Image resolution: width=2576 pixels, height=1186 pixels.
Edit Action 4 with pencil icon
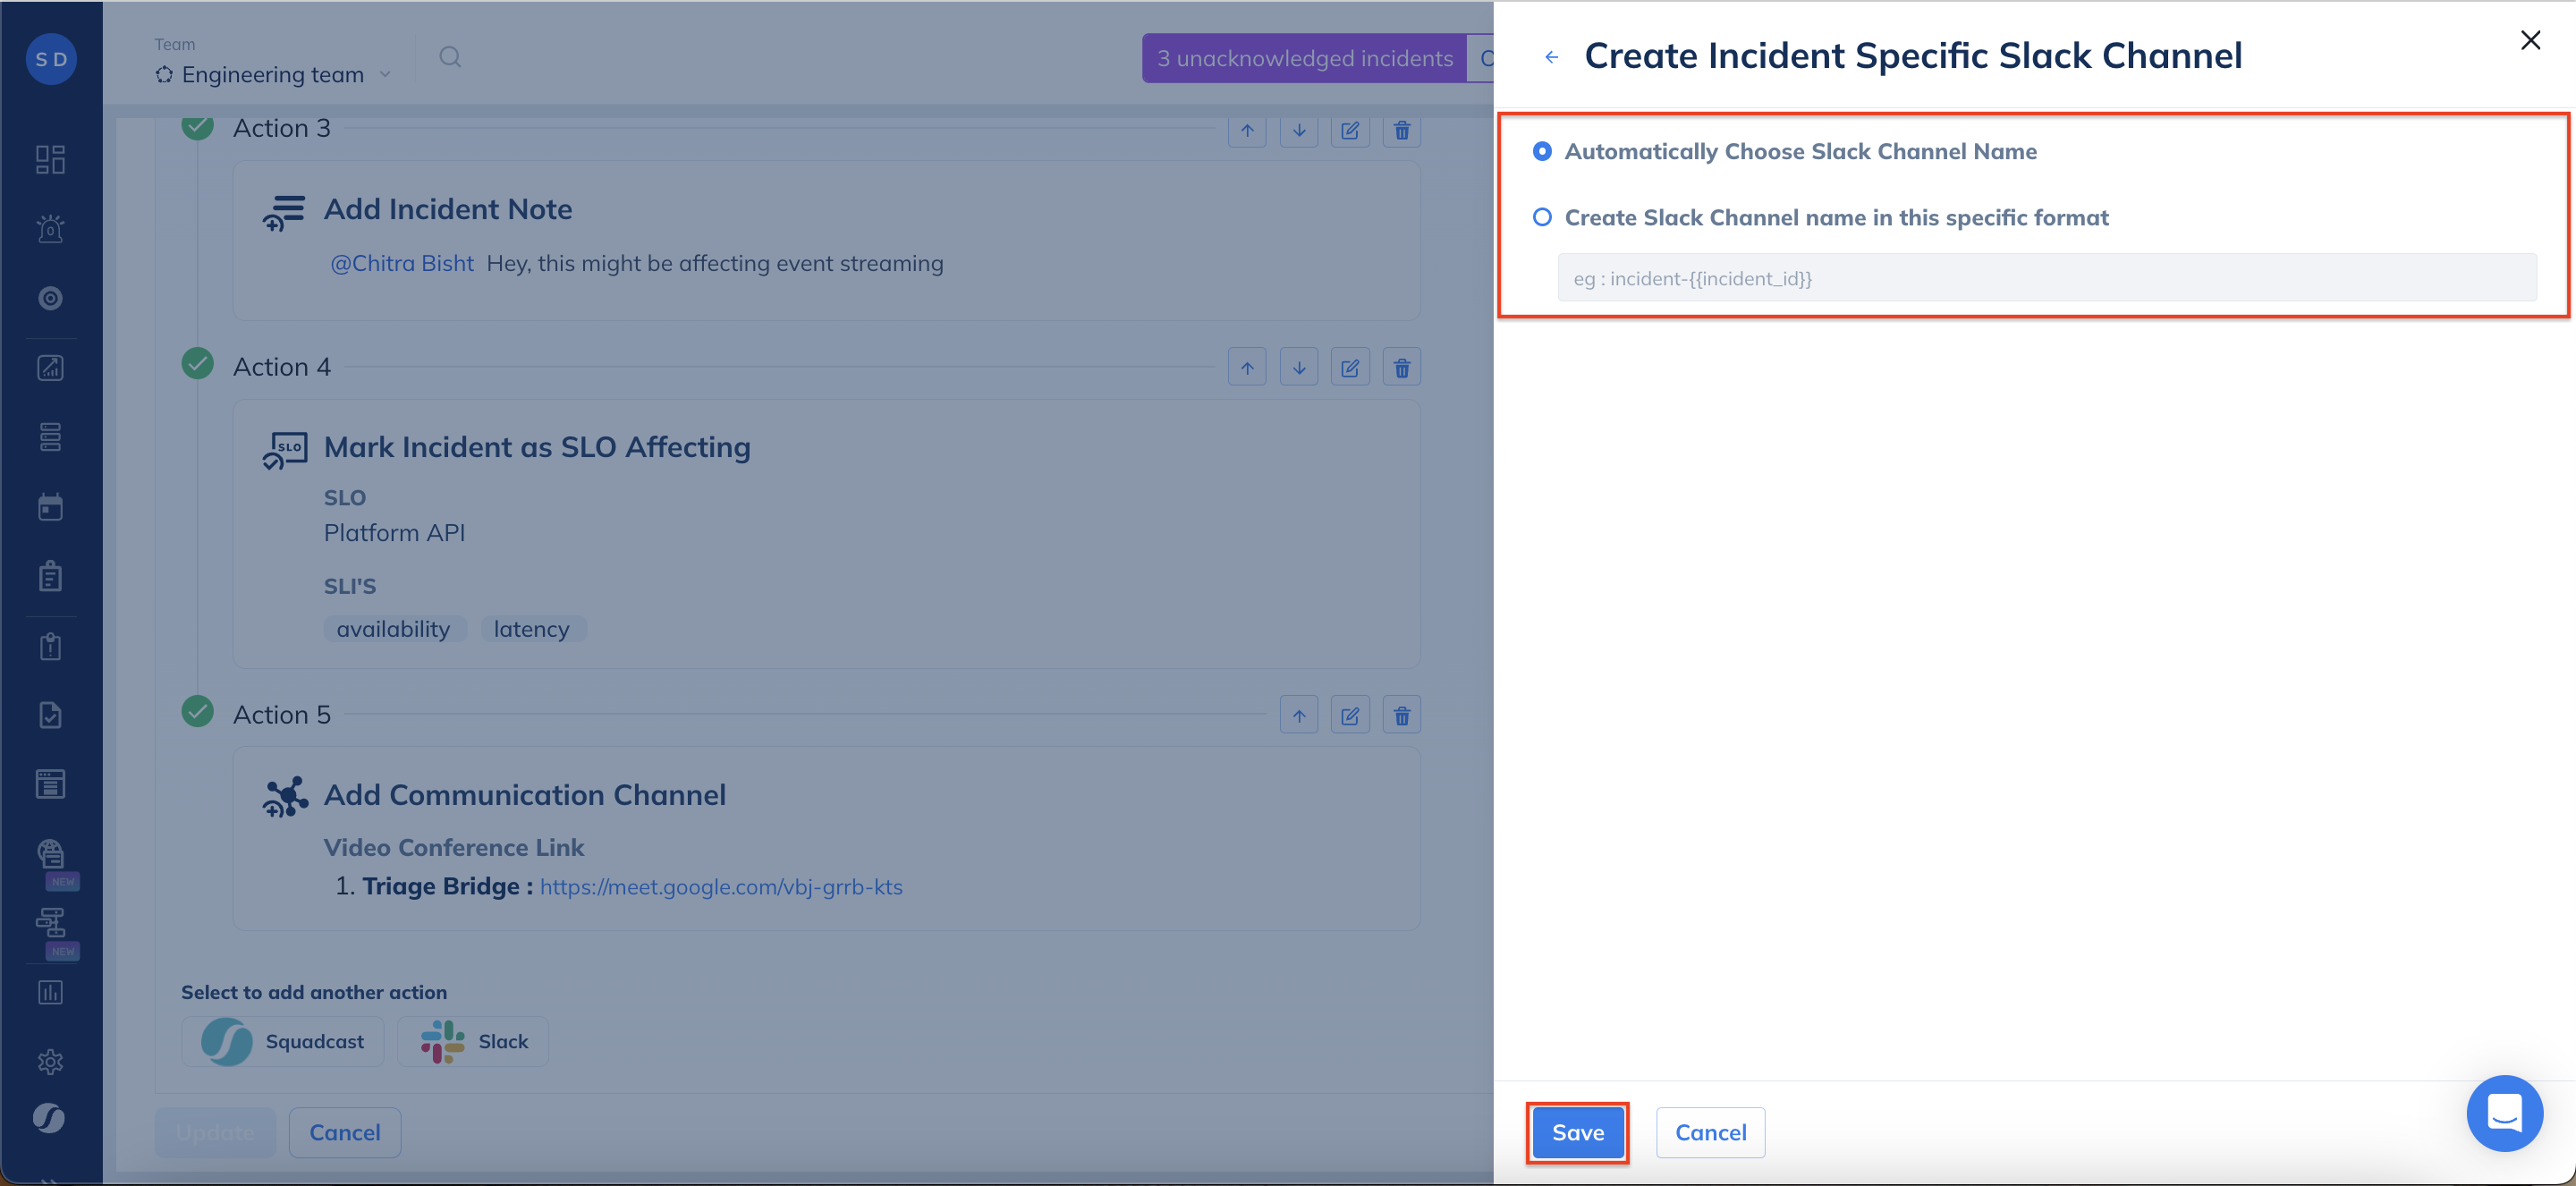click(x=1349, y=368)
